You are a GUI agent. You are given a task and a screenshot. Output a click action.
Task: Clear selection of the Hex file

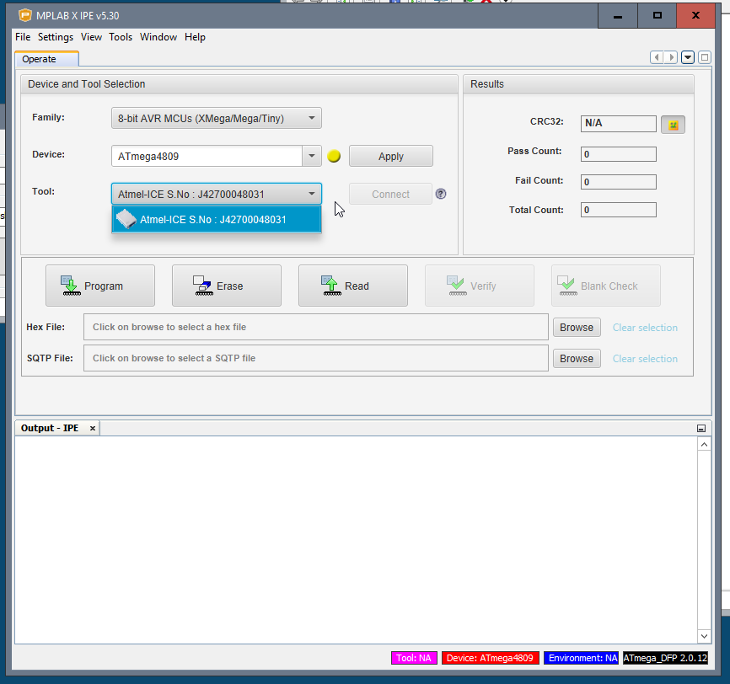tap(645, 328)
